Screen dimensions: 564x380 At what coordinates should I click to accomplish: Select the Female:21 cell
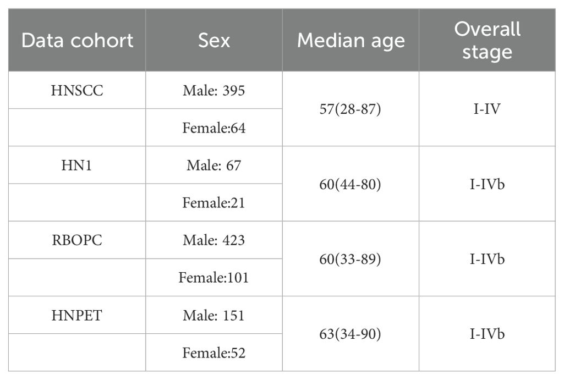(x=213, y=203)
